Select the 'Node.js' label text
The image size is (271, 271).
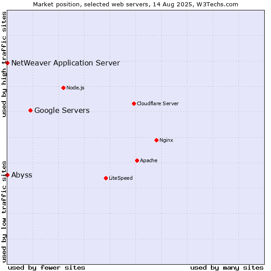click(75, 88)
